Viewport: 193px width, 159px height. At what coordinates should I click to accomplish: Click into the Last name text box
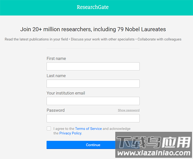93,84
